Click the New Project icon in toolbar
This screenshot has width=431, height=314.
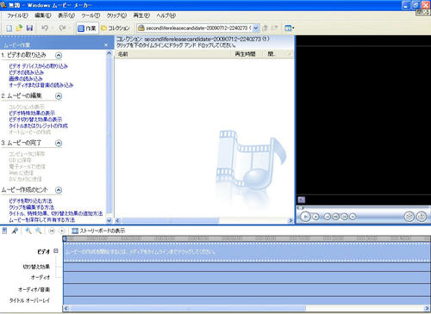click(9, 28)
